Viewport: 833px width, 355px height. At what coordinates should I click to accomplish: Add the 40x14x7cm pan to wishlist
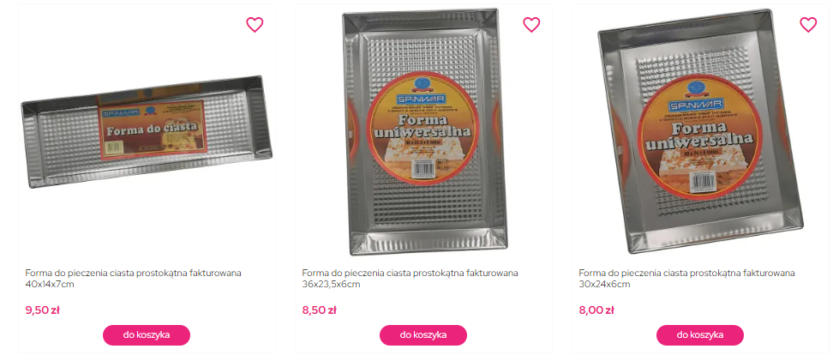255,25
